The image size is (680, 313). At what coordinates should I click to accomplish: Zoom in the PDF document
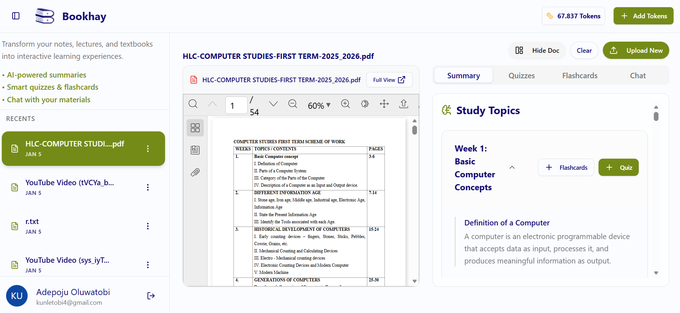(346, 104)
